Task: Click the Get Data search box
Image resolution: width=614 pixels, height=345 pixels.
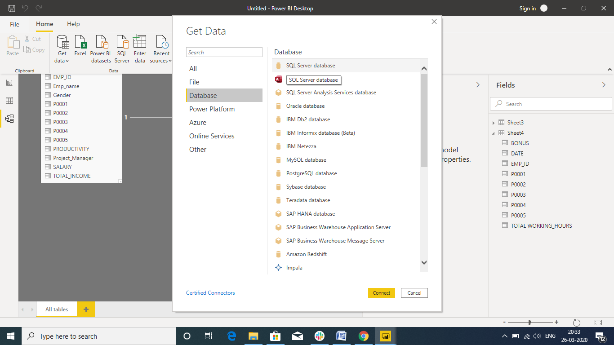Action: click(x=224, y=53)
